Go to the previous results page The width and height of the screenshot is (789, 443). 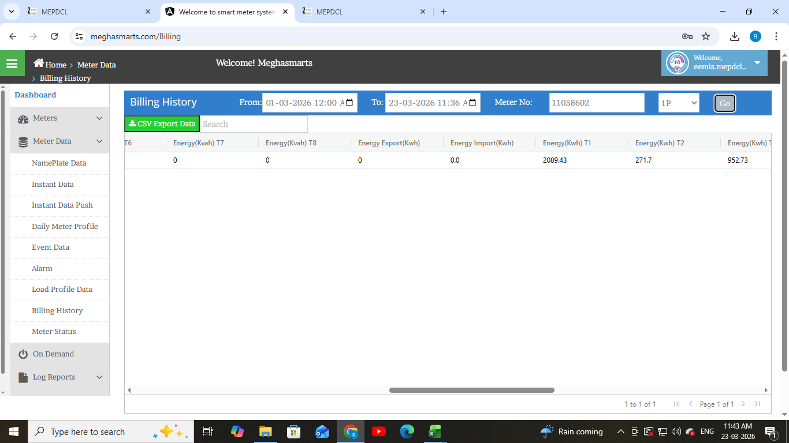690,404
